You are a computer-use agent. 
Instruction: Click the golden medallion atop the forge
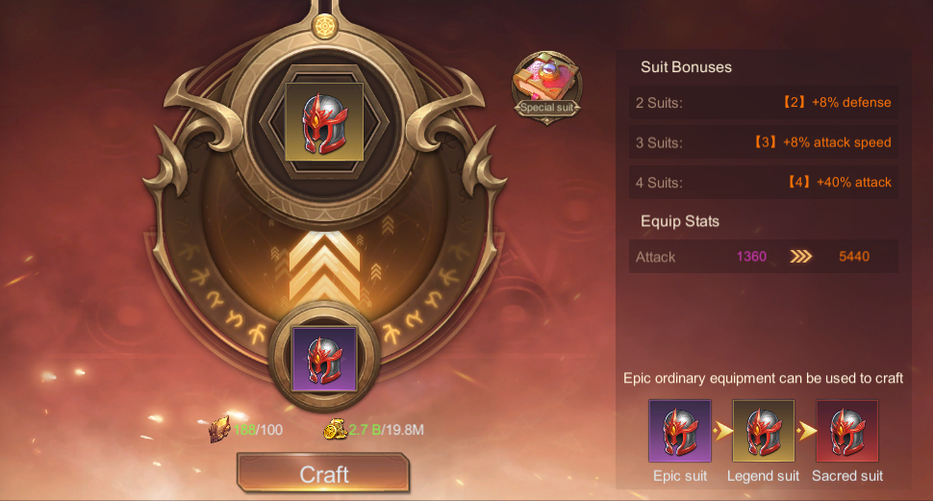[324, 26]
